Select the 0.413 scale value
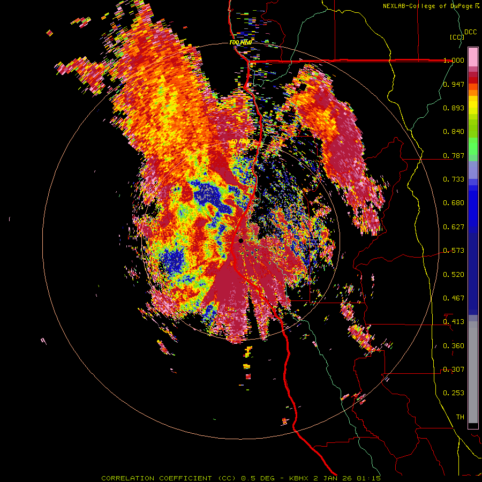The image size is (482, 482). (x=454, y=322)
